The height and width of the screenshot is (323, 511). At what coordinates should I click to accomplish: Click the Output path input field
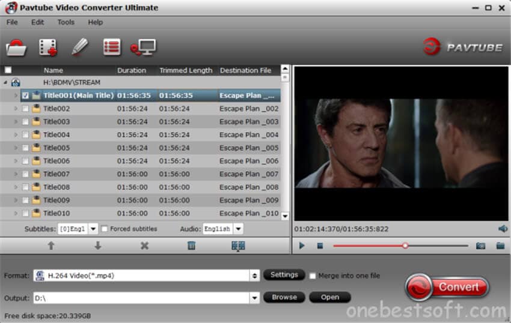142,298
